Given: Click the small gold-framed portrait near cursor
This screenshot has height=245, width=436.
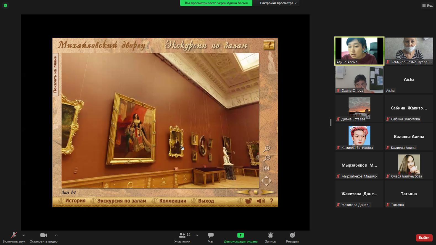Looking at the screenshot, I should (x=176, y=141).
